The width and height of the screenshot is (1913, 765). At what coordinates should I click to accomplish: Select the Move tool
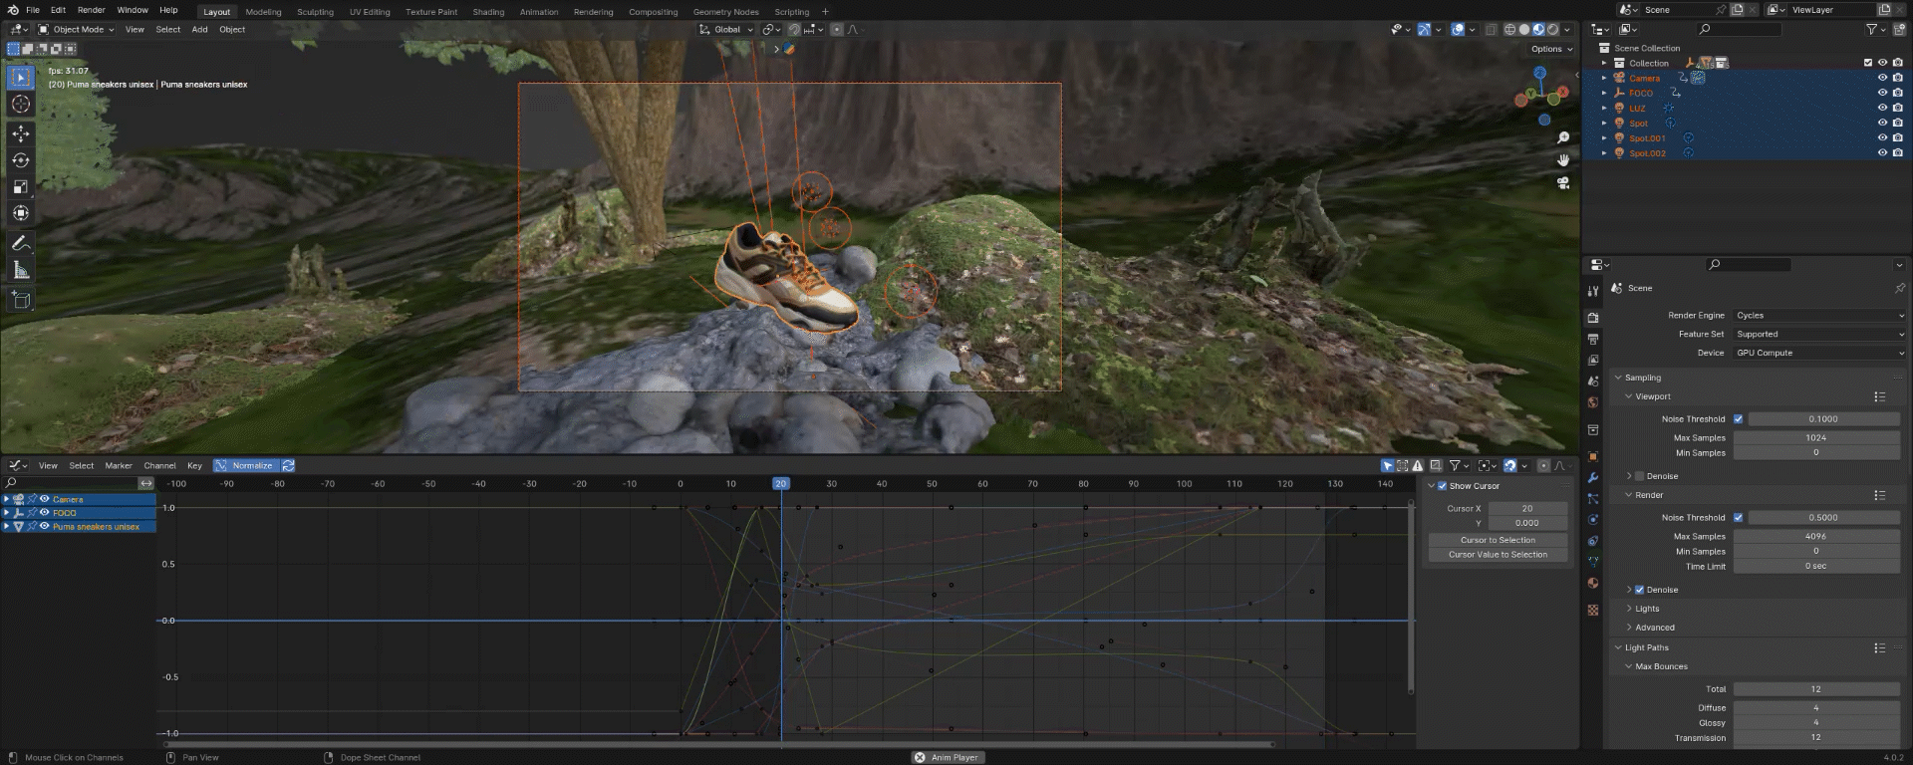tap(21, 133)
